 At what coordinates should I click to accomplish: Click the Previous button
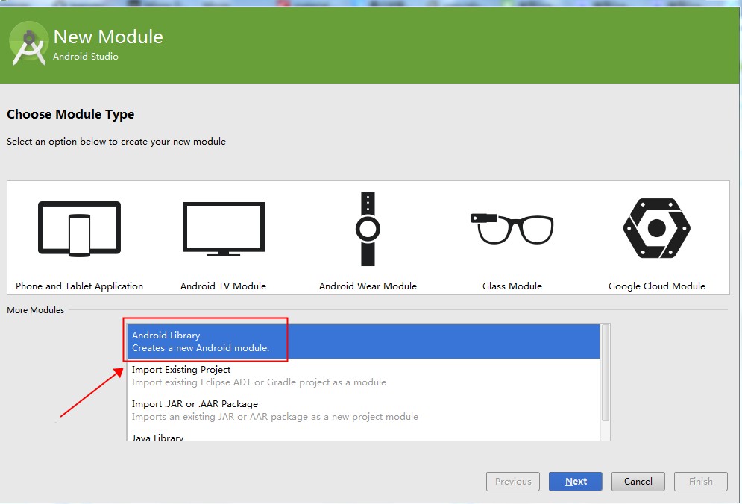(x=513, y=482)
